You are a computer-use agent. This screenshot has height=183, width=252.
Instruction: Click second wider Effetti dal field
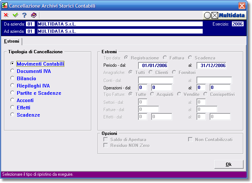[161, 117]
